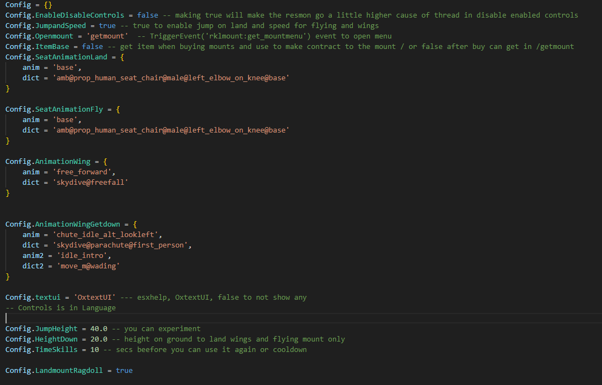602x385 pixels.
Task: Click 'Config.AnimationWingGetdown' identifier
Action: pyautogui.click(x=63, y=224)
